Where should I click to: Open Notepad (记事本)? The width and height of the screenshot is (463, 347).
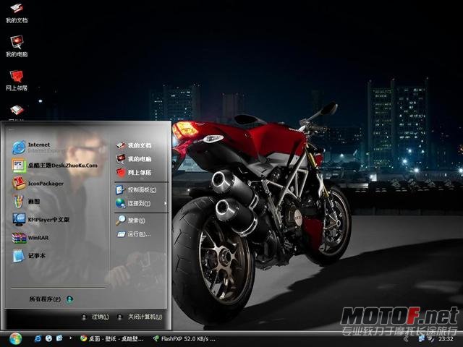point(29,255)
